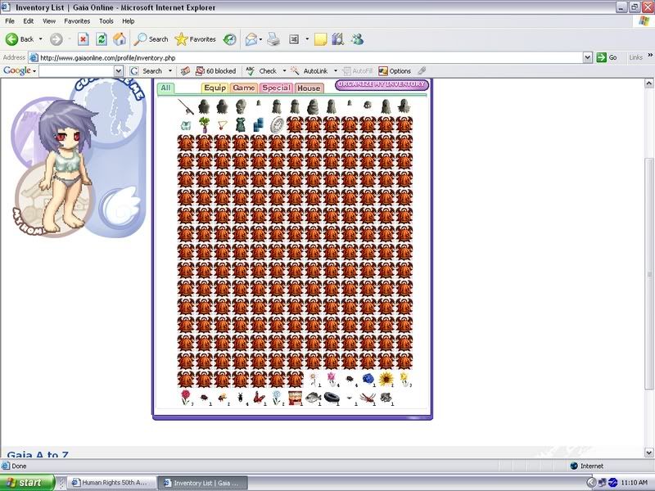Open Google Search button options arrow
The height and width of the screenshot is (491, 655).
170,71
